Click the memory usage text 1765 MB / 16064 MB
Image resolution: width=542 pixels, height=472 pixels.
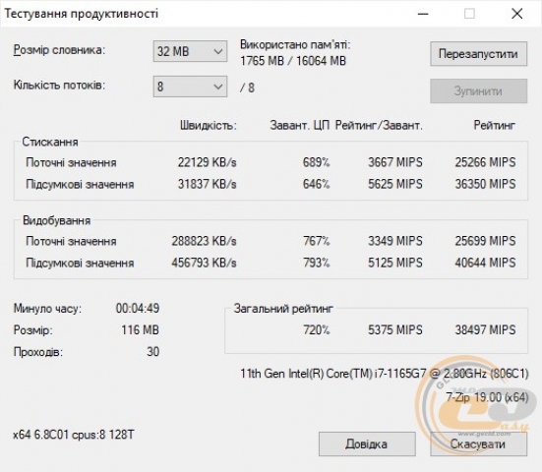(293, 61)
